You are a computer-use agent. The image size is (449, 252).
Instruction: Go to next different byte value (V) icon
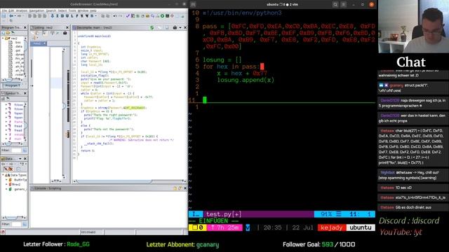[87, 16]
